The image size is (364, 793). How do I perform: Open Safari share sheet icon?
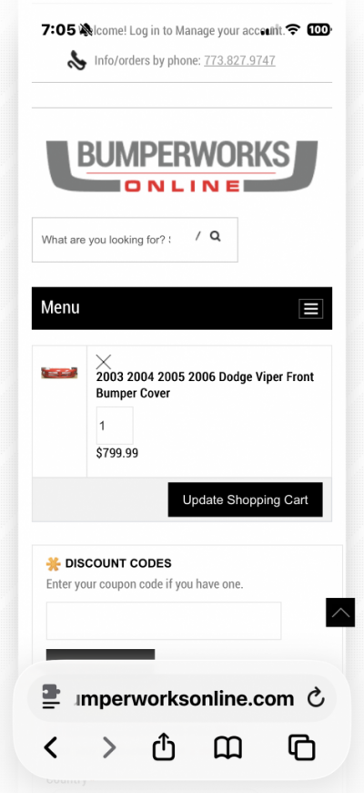(x=164, y=747)
